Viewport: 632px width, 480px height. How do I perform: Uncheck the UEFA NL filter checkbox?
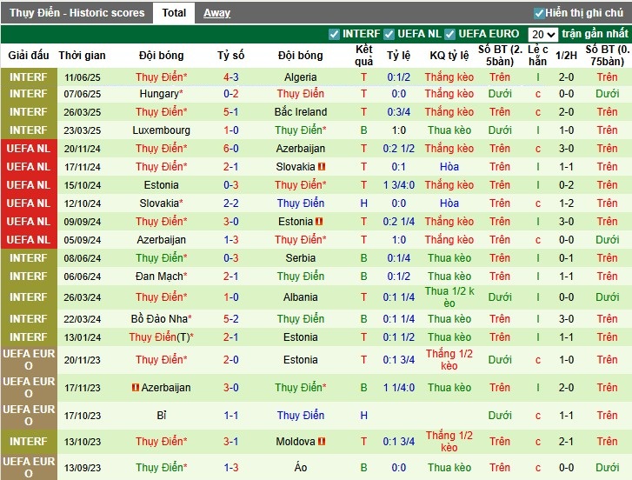click(x=389, y=34)
